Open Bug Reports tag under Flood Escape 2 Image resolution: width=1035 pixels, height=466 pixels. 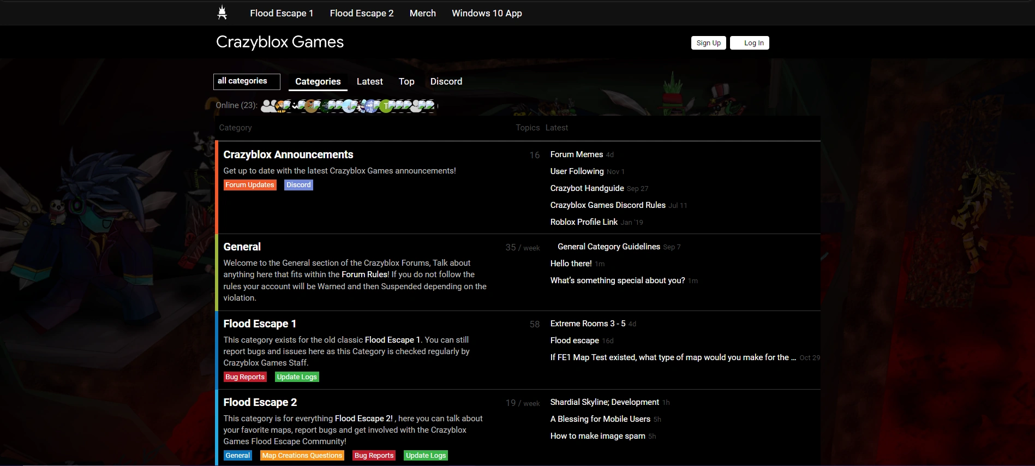pyautogui.click(x=374, y=456)
